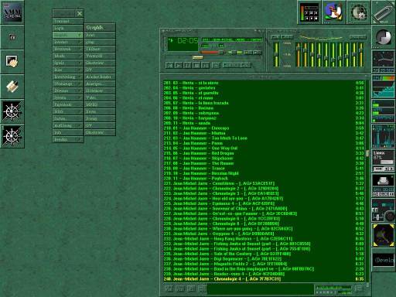Select Terminal from the root menu

(68, 21)
